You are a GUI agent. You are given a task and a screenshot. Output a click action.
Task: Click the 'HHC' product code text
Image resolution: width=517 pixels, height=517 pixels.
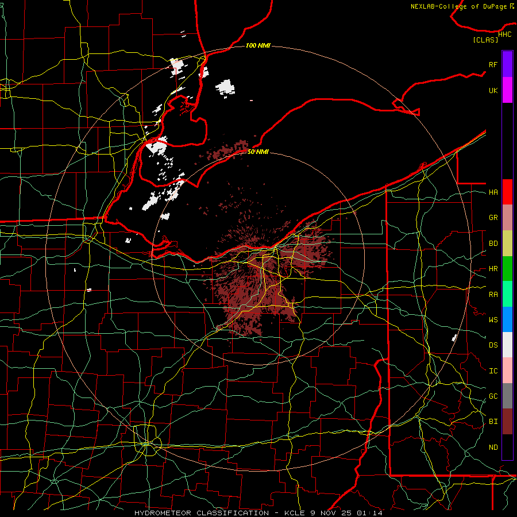[x=504, y=34]
